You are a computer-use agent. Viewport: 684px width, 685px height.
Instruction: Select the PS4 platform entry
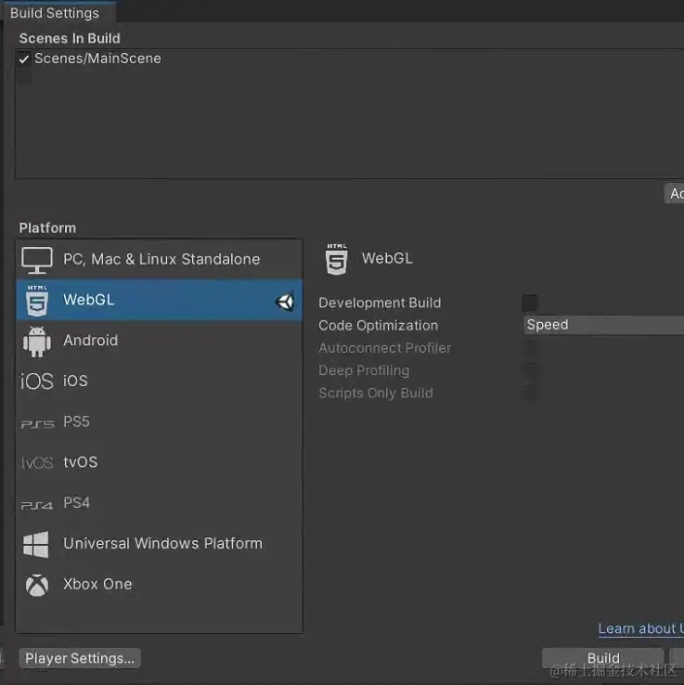point(159,503)
